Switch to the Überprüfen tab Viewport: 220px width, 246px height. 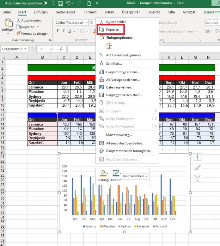pyautogui.click(x=131, y=12)
